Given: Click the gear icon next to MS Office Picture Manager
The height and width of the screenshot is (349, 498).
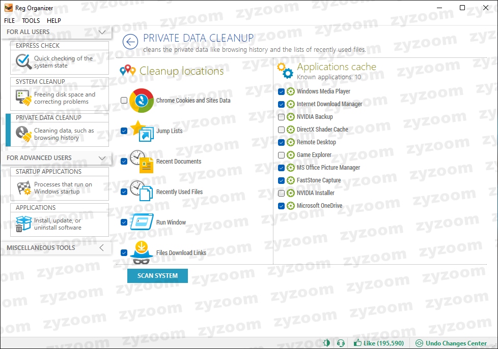Looking at the screenshot, I should click(x=291, y=168).
